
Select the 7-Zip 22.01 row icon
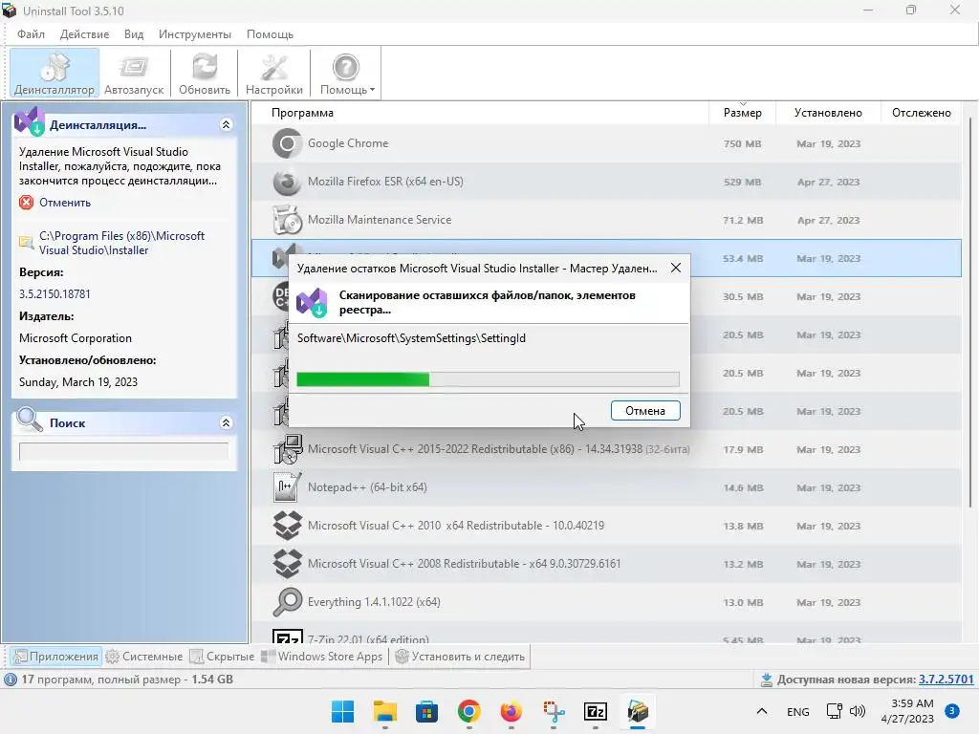pyautogui.click(x=287, y=637)
